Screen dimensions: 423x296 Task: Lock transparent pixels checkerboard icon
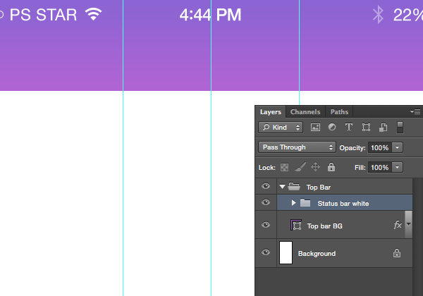[x=284, y=168]
